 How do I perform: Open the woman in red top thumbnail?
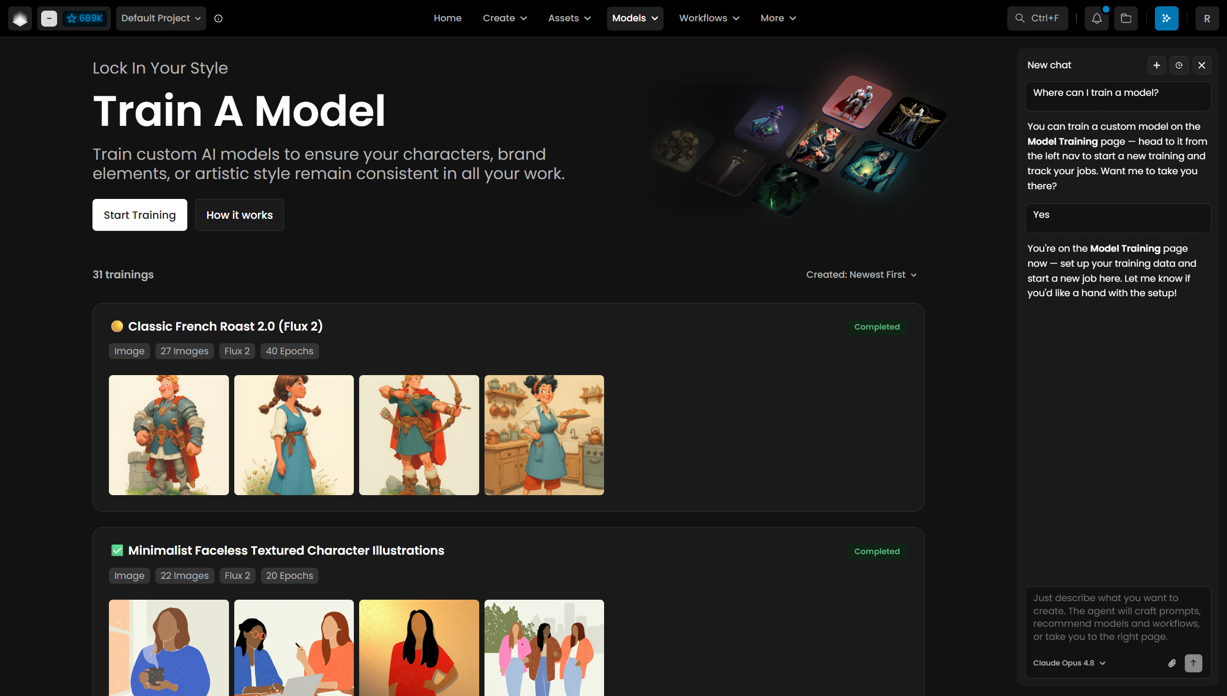coord(419,648)
